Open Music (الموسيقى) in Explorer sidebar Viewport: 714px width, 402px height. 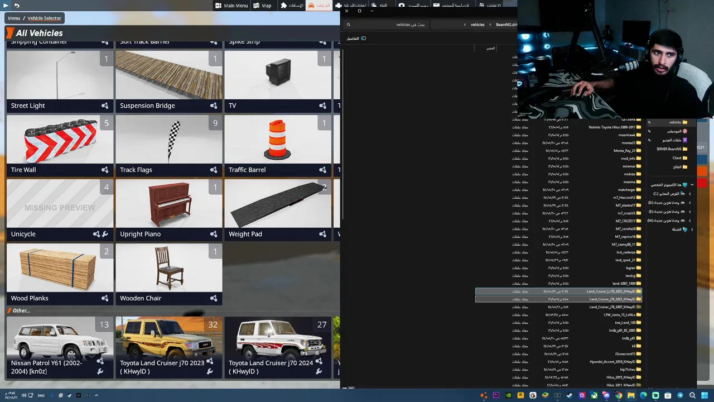677,131
